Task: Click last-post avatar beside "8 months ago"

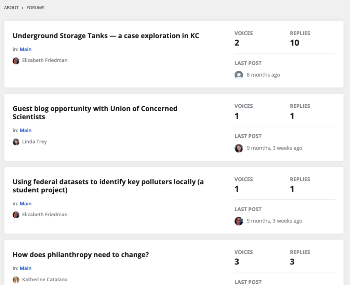Action: tap(239, 75)
